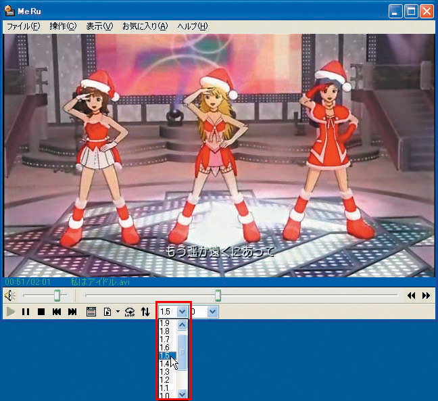Click the speed list scroll down arrow
This screenshot has height=401, width=438.
tap(182, 394)
